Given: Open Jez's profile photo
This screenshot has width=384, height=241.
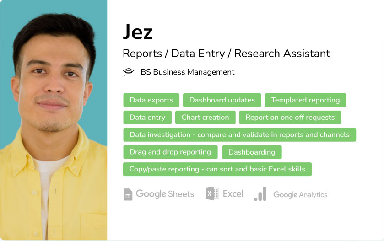Looking at the screenshot, I should pyautogui.click(x=54, y=120).
